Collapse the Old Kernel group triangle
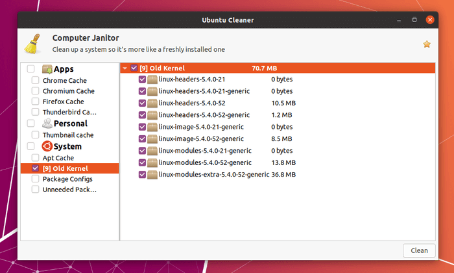The width and height of the screenshot is (454, 273). 125,69
